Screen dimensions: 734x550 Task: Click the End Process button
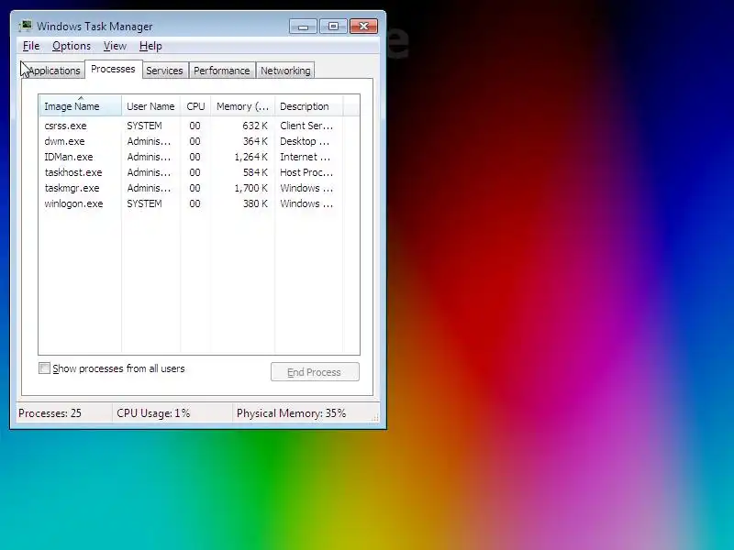pyautogui.click(x=315, y=372)
